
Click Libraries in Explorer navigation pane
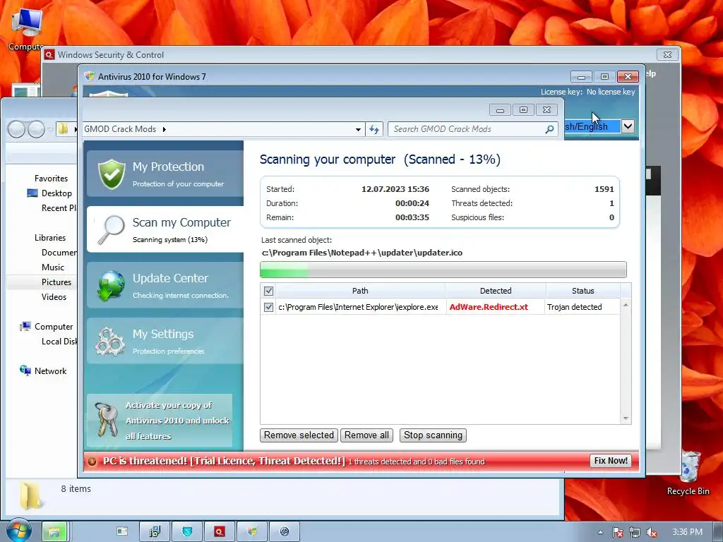(50, 238)
